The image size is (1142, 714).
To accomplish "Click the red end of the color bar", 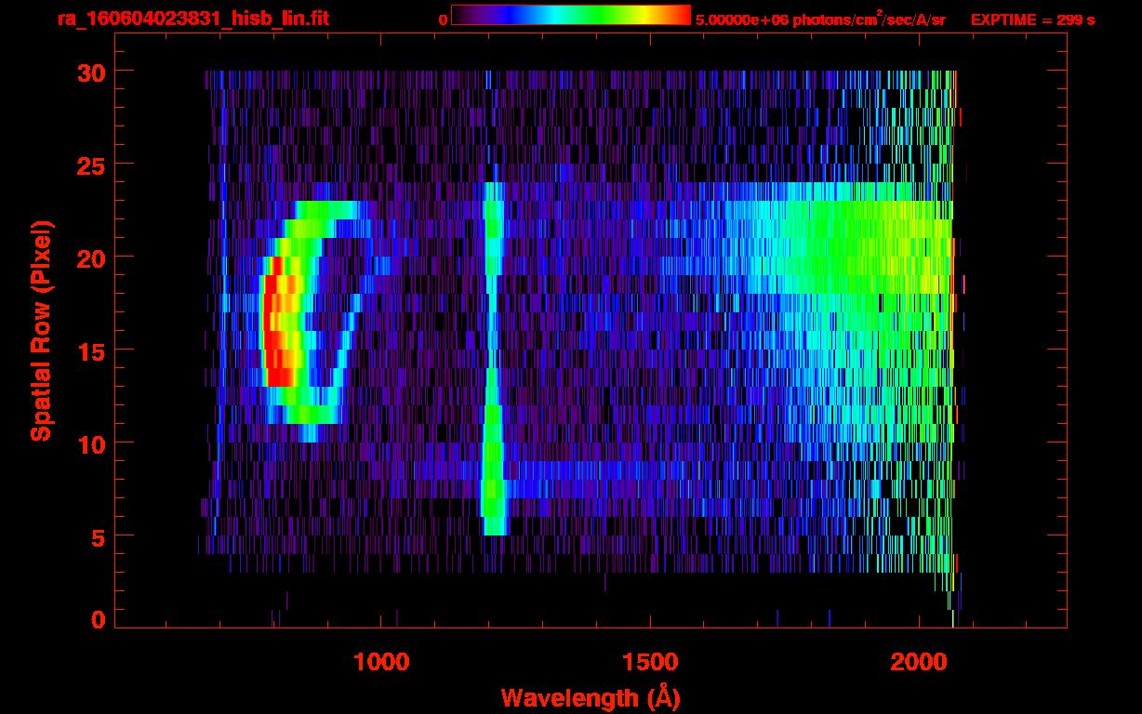I will (x=681, y=15).
